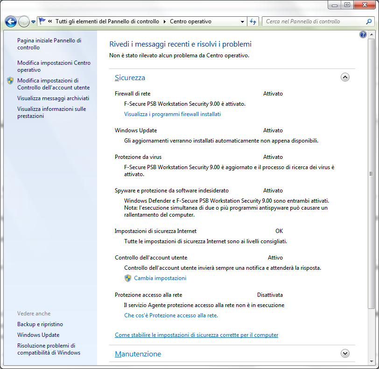Collapse the Sicurezza section chevron

click(345, 78)
